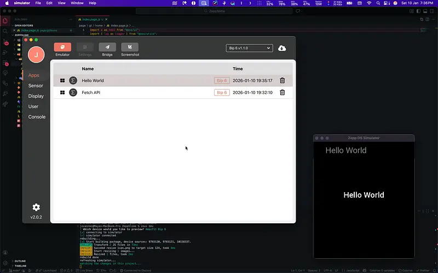Open the Bridge tool

point(107,48)
